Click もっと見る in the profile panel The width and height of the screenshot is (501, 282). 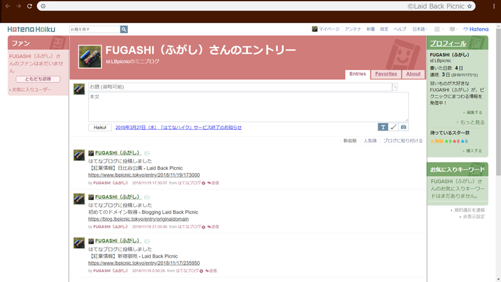[x=472, y=122]
